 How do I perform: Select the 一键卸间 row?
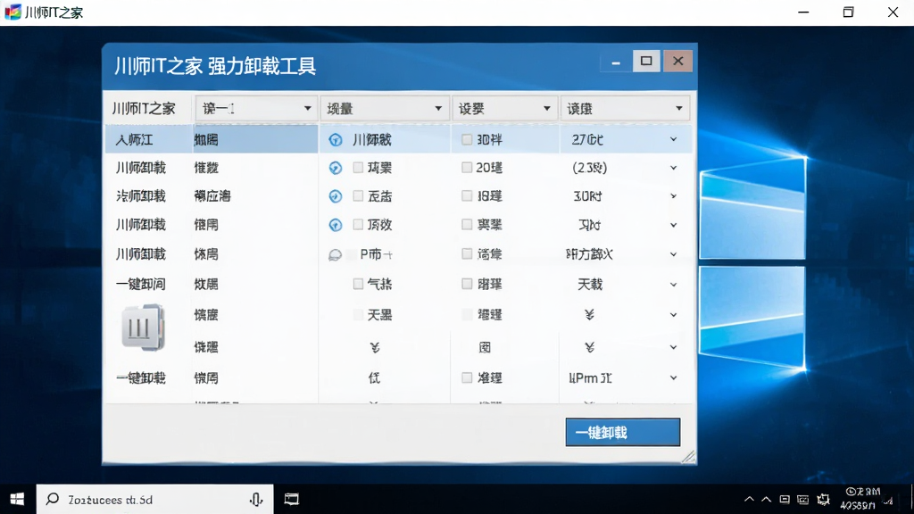click(x=399, y=285)
